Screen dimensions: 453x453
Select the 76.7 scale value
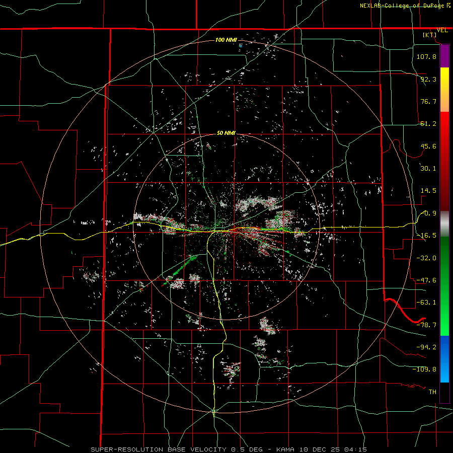[428, 101]
